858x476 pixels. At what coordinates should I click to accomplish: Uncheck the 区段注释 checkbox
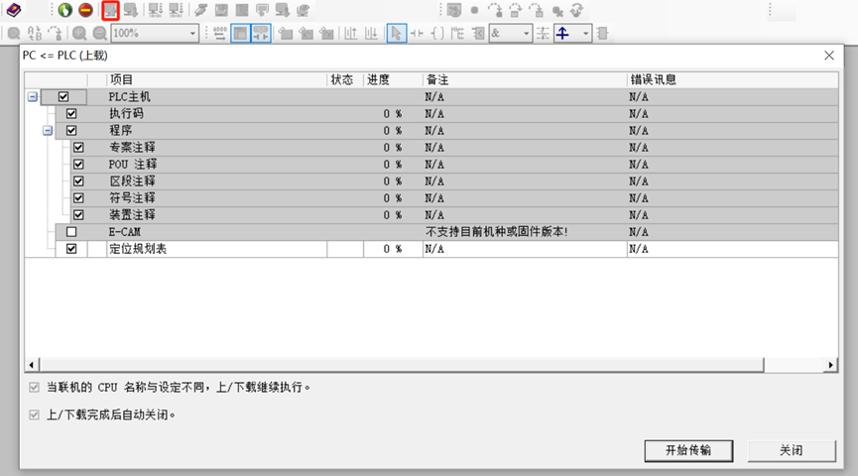pos(78,181)
